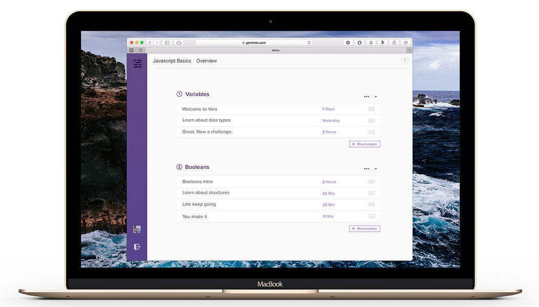Open the Mimo sidebar menu icon
This screenshot has width=539, height=307.
[138, 63]
